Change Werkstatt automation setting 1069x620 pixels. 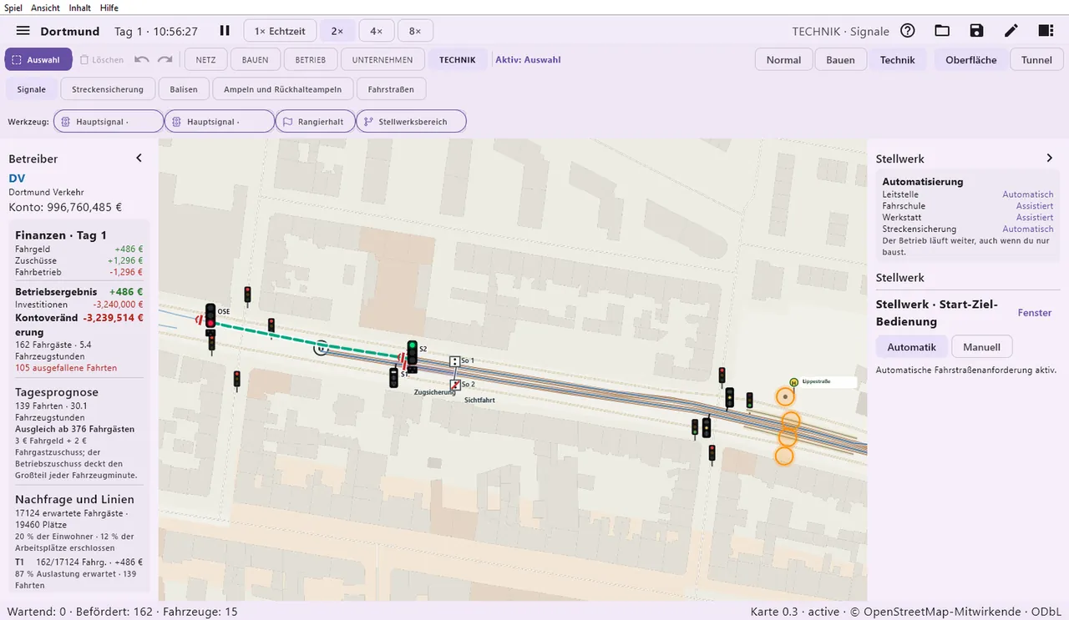pos(1035,218)
